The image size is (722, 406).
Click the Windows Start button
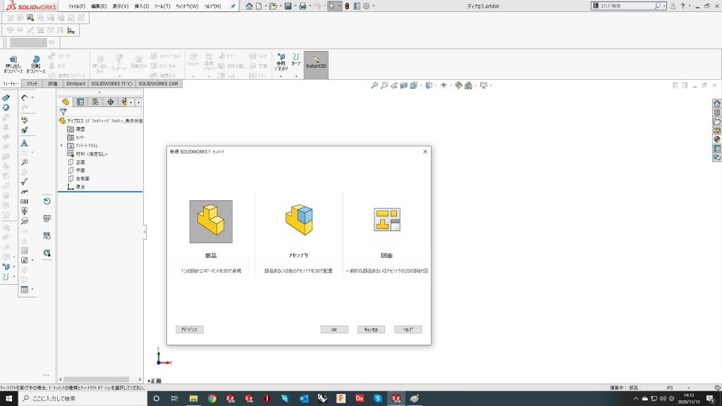(x=8, y=398)
